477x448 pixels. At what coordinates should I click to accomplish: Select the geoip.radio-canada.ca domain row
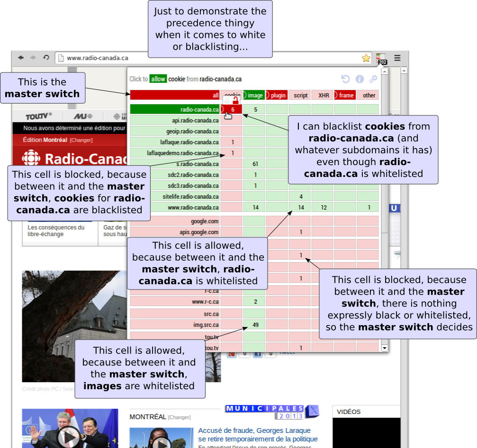click(175, 131)
